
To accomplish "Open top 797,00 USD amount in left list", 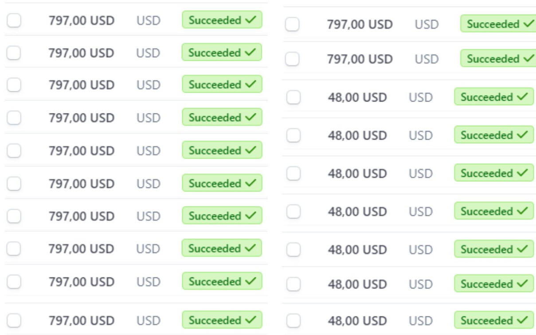I will [82, 20].
